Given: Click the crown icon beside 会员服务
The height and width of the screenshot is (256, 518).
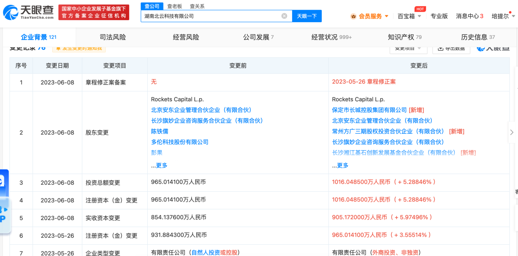Looking at the screenshot, I should (353, 16).
